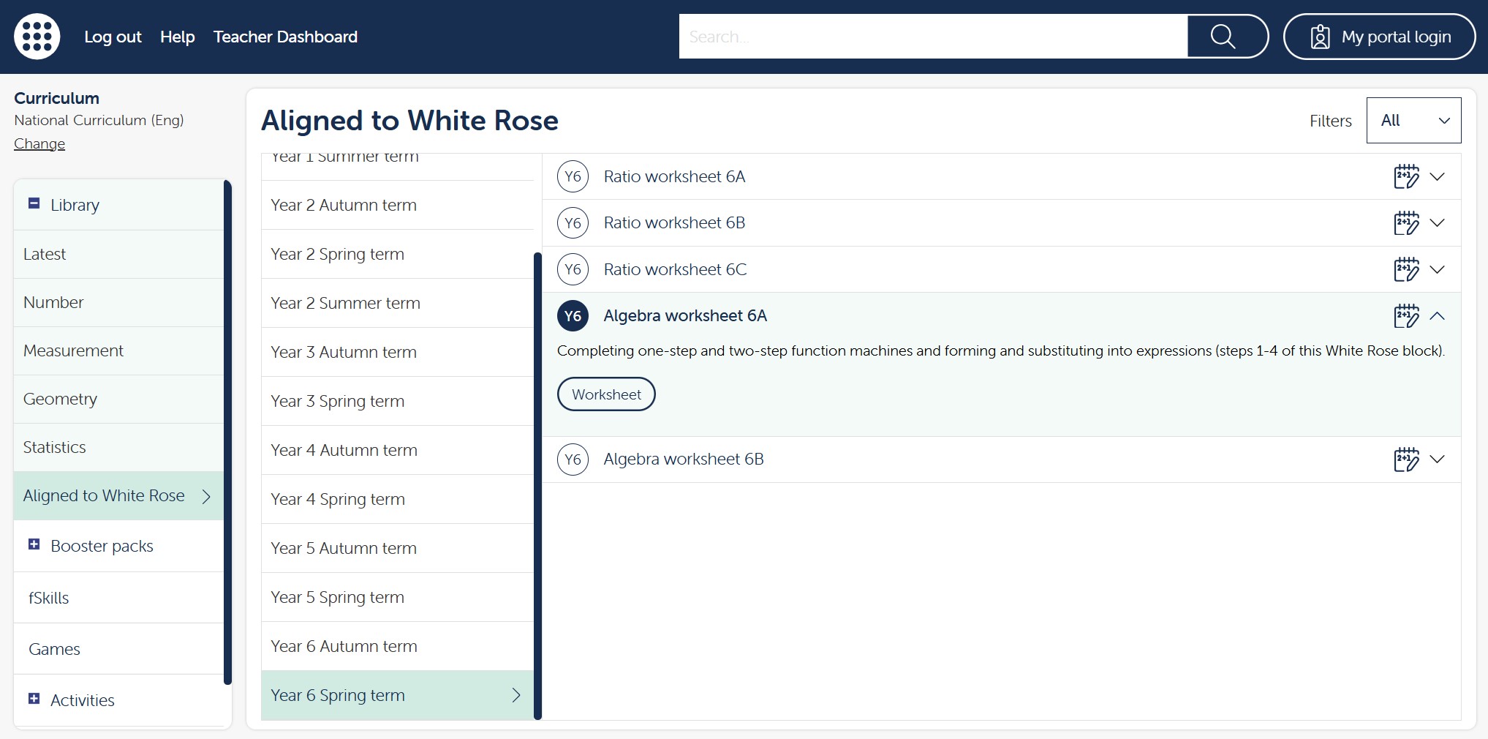
Task: Click the My portal login button
Action: pos(1379,37)
